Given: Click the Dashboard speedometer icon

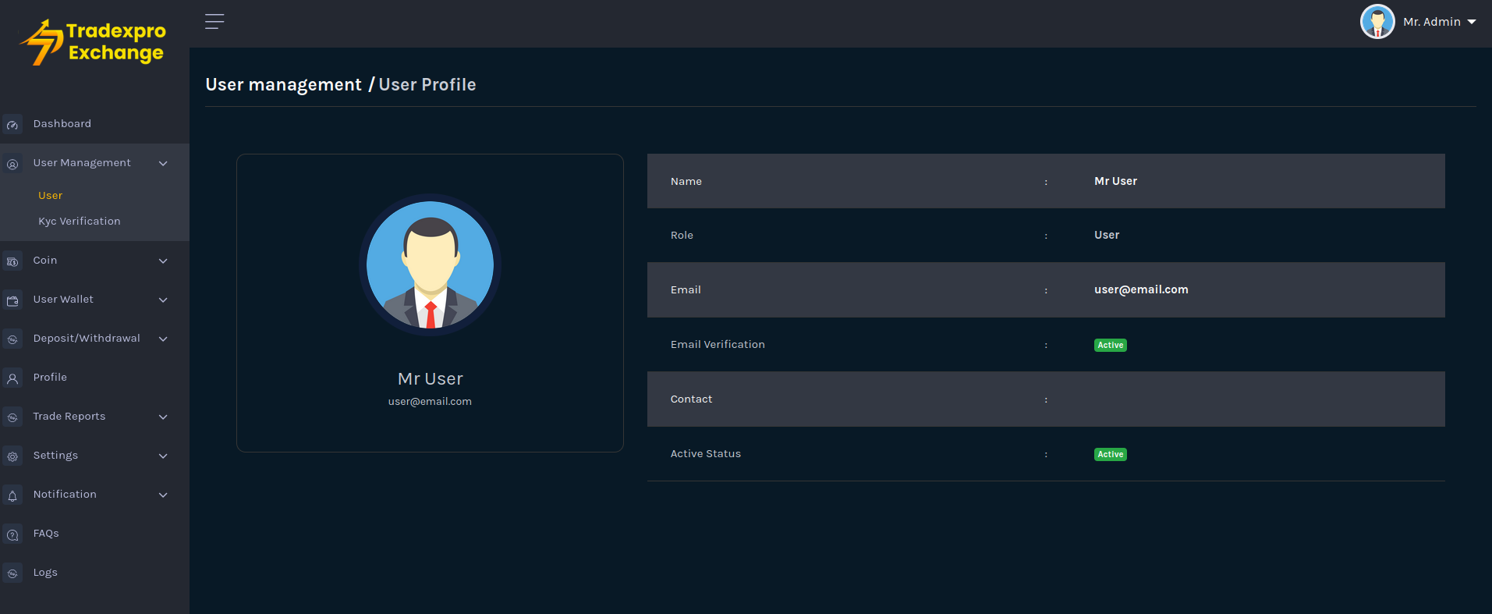Looking at the screenshot, I should 12,125.
